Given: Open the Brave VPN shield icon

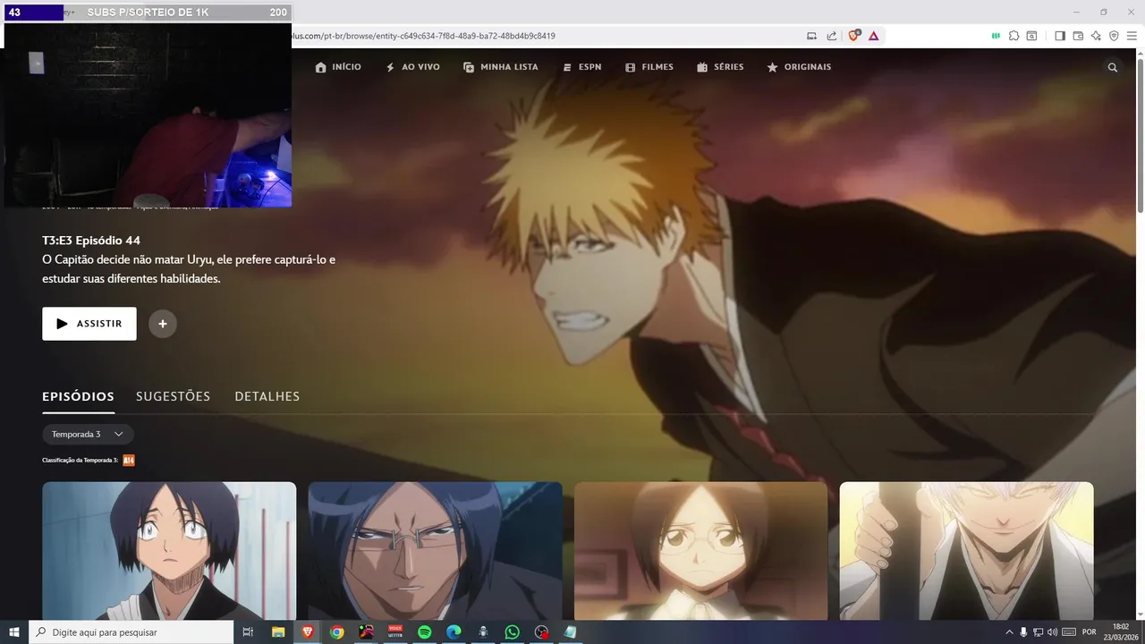Looking at the screenshot, I should pyautogui.click(x=1114, y=36).
